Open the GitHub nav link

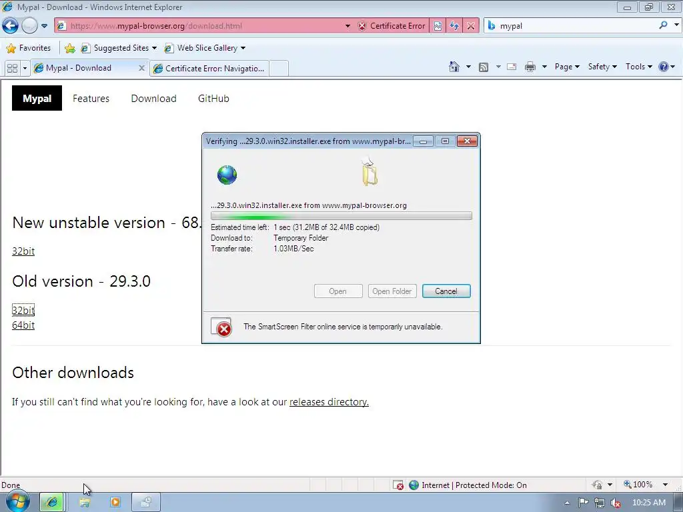pos(213,99)
